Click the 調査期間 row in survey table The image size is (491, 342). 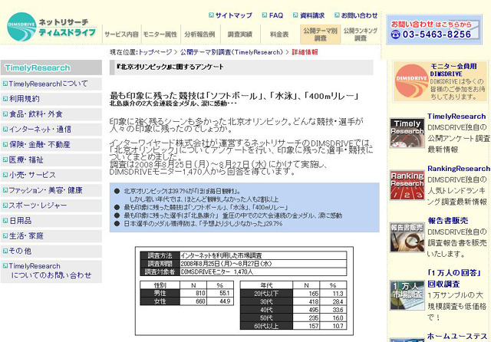click(x=243, y=264)
